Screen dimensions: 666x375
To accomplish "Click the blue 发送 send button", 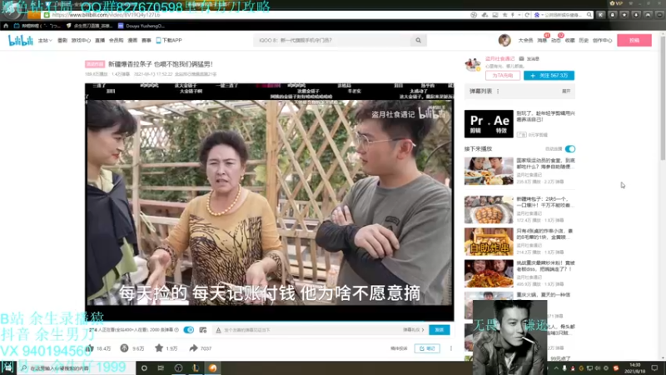I will (440, 330).
